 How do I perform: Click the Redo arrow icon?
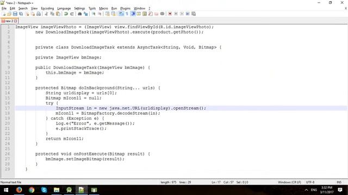72,14
